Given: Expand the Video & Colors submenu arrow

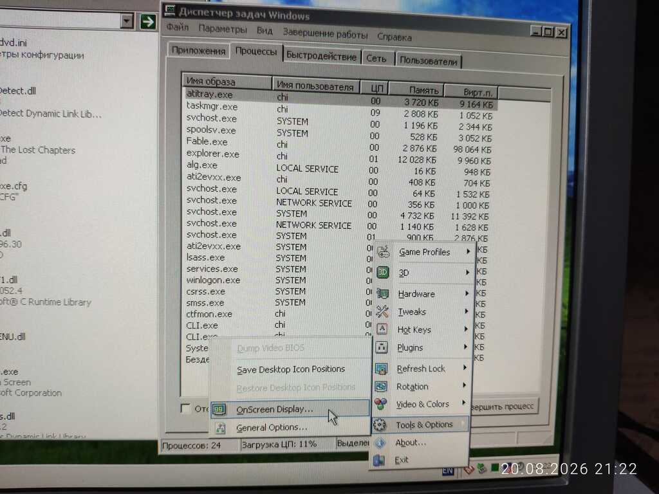Looking at the screenshot, I should click(463, 403).
